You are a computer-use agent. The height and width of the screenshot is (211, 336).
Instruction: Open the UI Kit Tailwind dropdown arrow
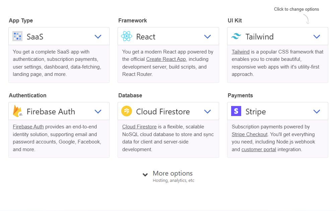pyautogui.click(x=317, y=36)
